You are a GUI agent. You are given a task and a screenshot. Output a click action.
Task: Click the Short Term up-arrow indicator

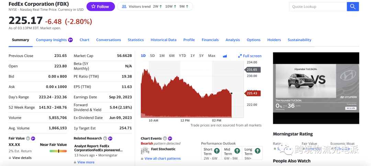(x=217, y=151)
